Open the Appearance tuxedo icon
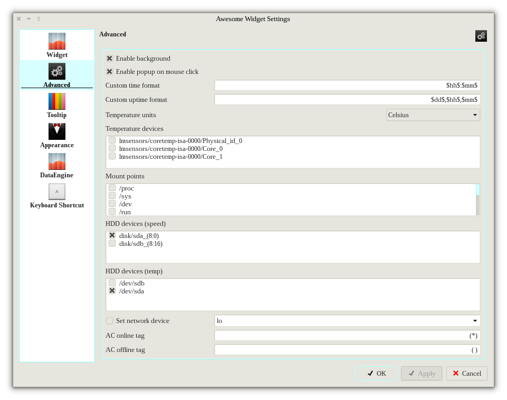 57,131
